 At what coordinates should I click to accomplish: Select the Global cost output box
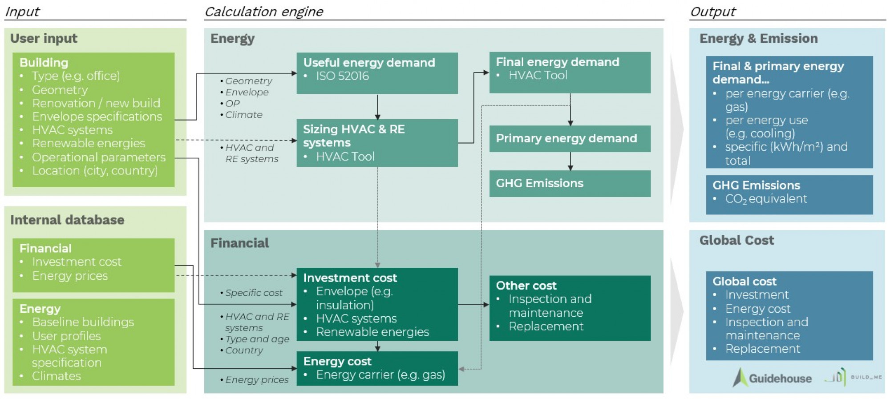click(x=789, y=315)
